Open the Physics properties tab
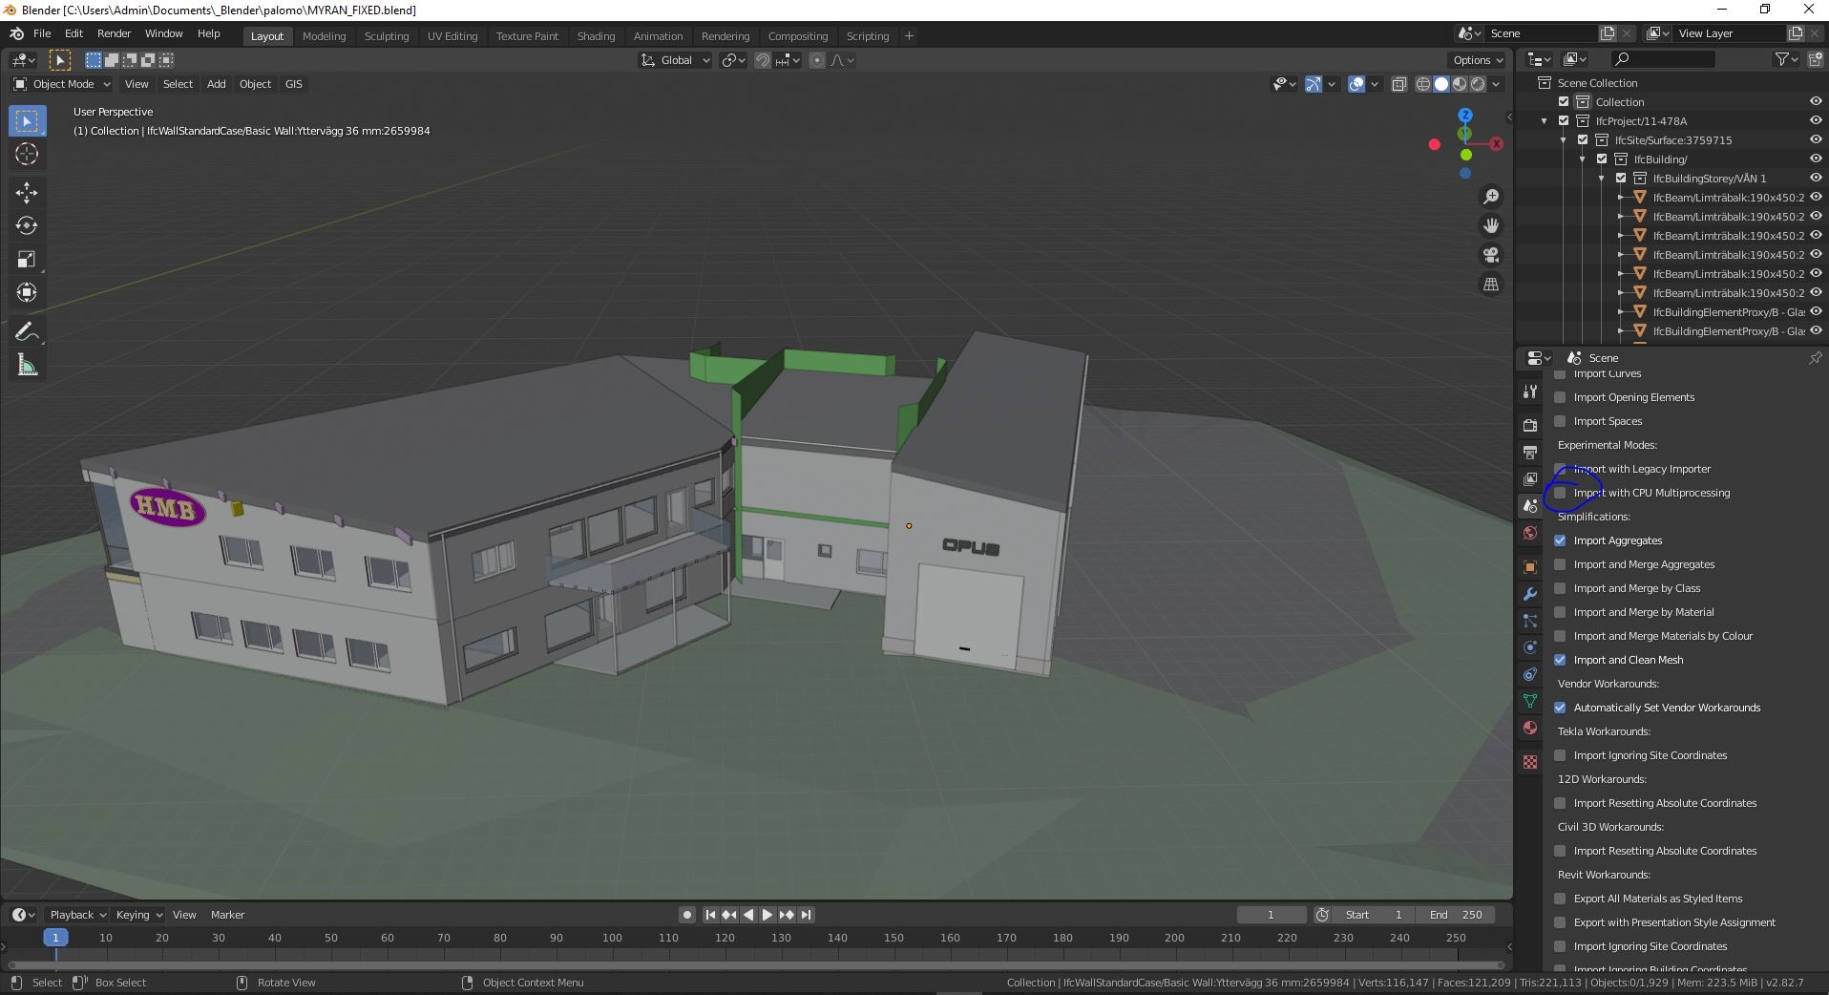 [1530, 647]
